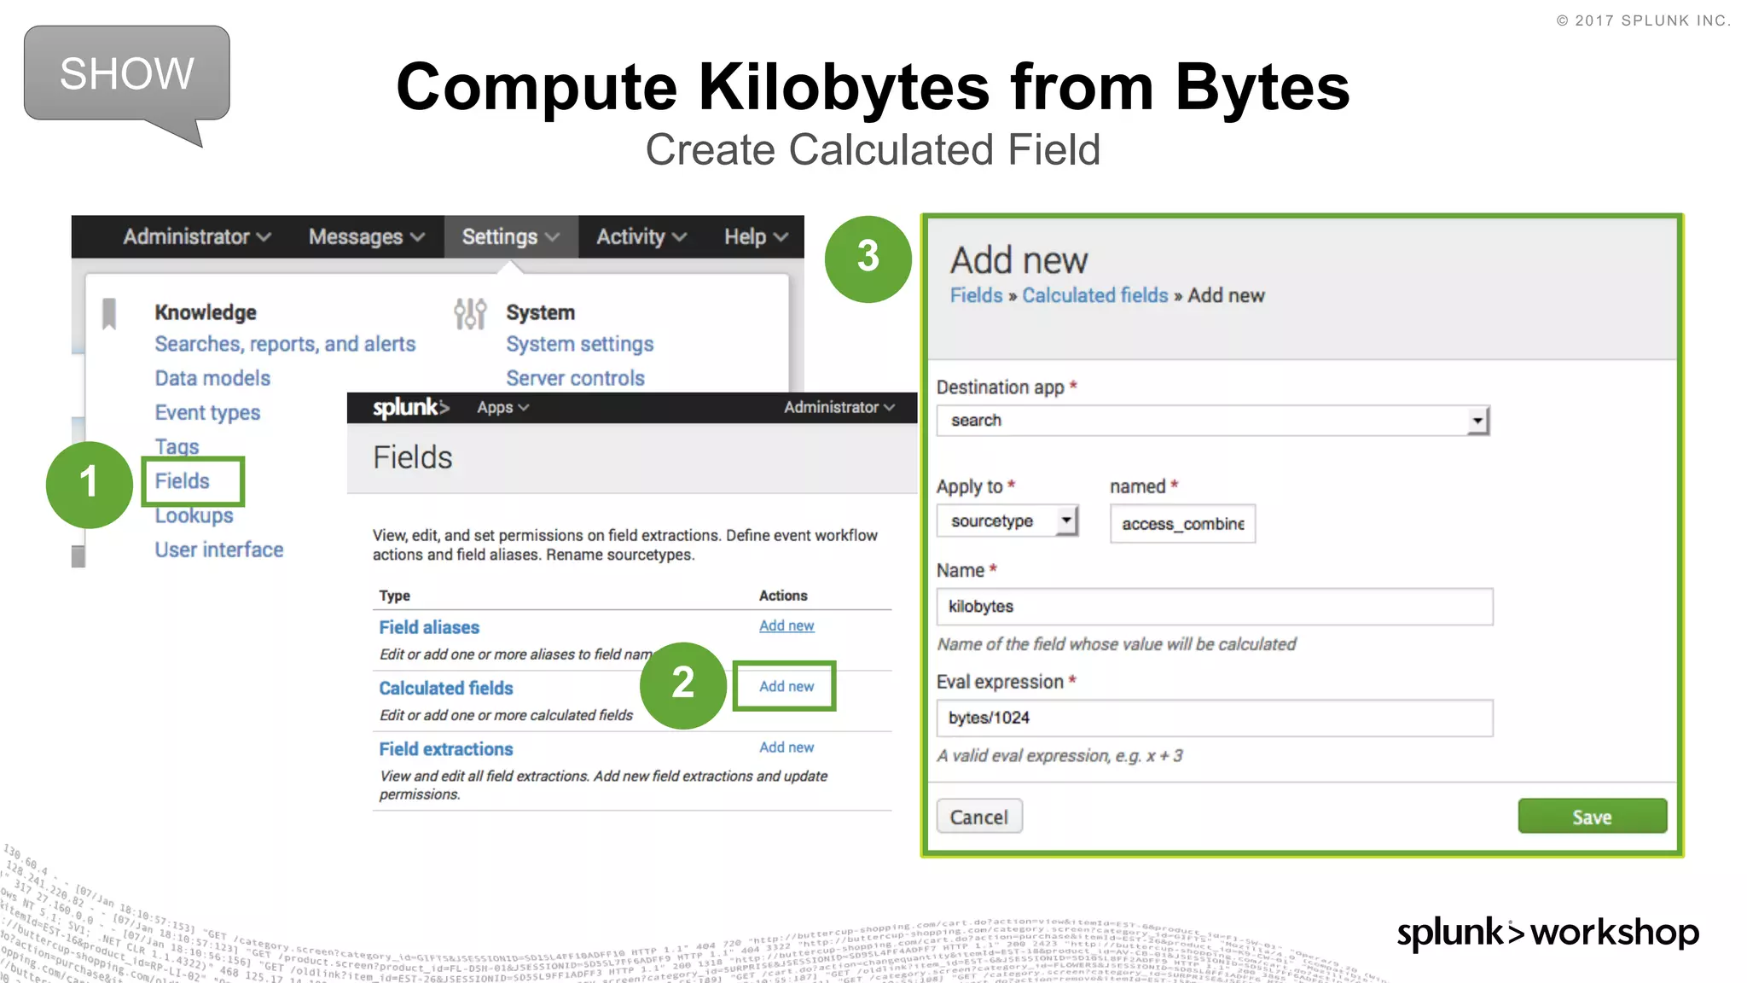Open Tags settings

point(177,446)
